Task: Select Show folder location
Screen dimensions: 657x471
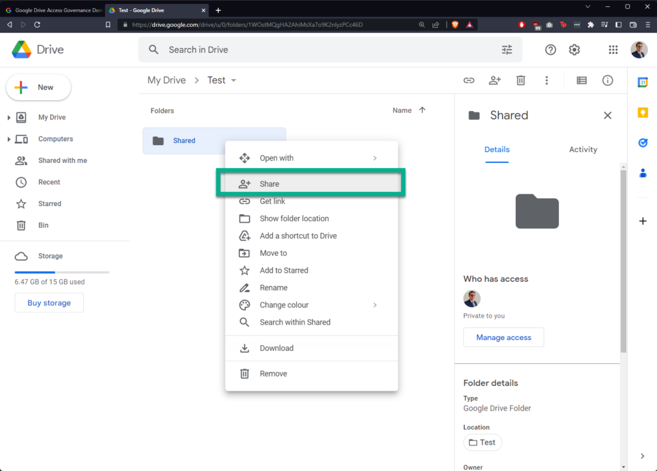Action: tap(311, 218)
